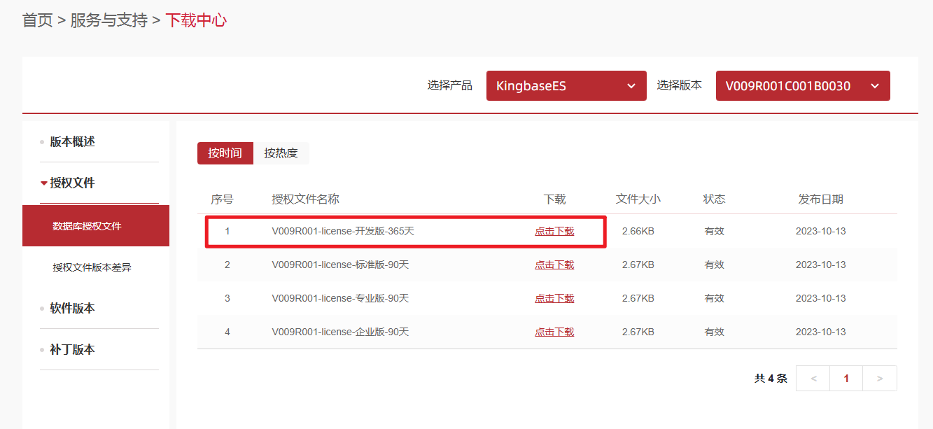Go to 首页 in the breadcrumb
933x429 pixels.
coord(38,20)
